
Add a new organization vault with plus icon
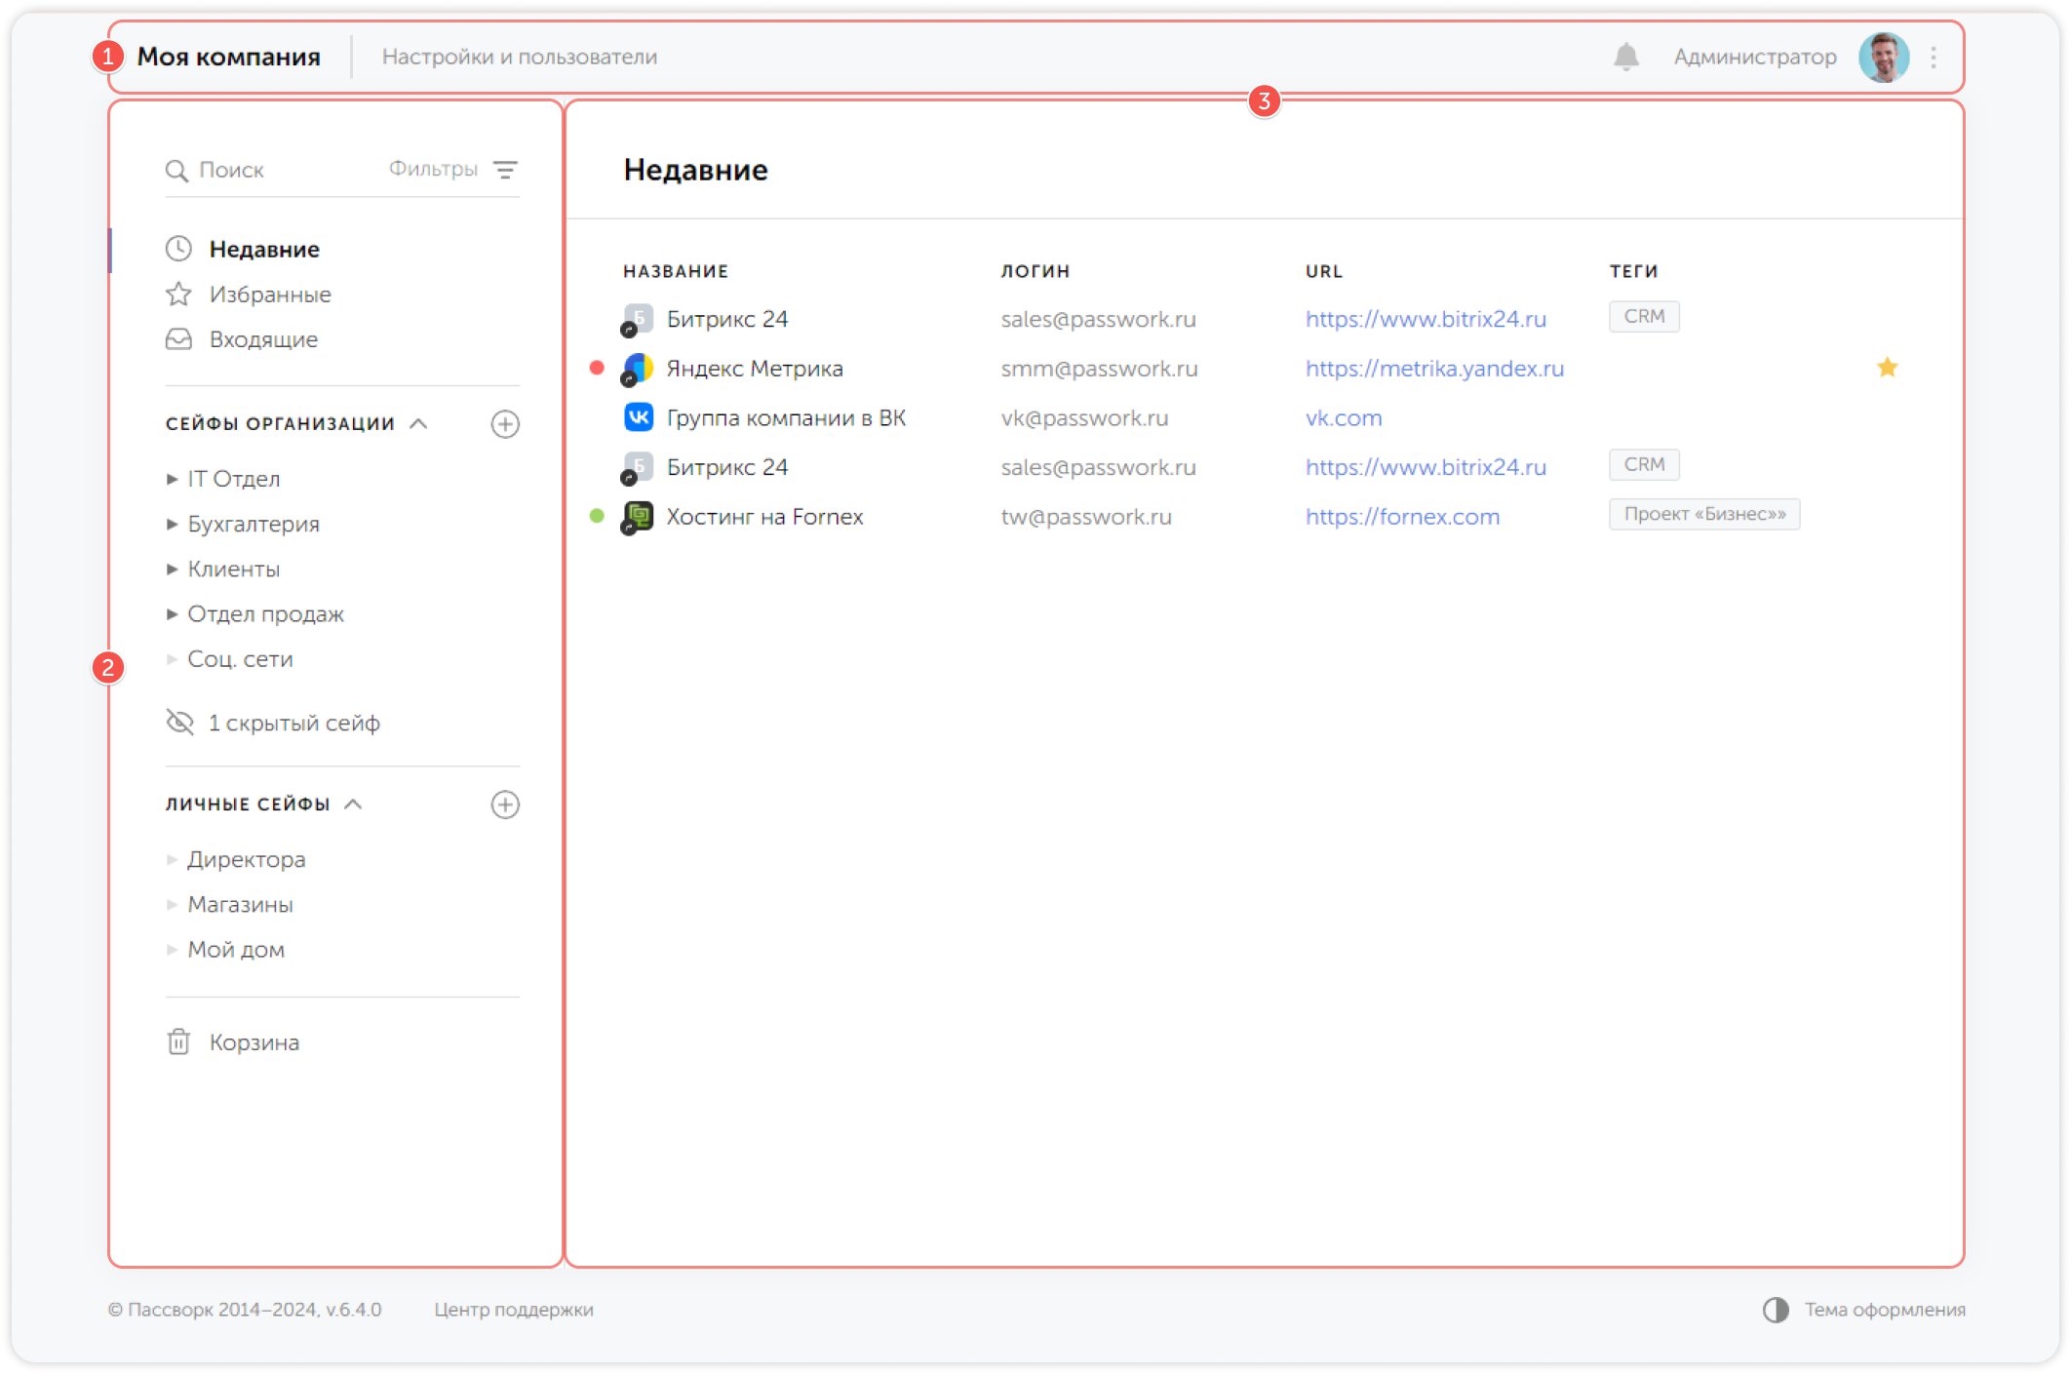(x=505, y=424)
